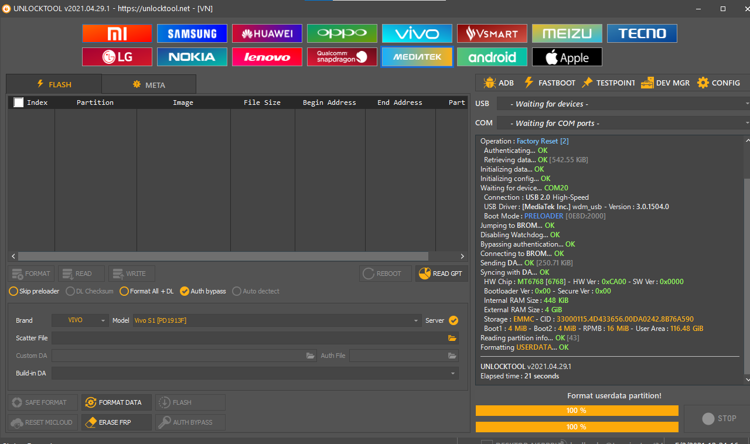Click the ERASE FRP button
The image size is (750, 444).
point(117,422)
